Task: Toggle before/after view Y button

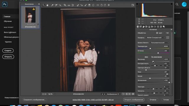Action: [123, 94]
